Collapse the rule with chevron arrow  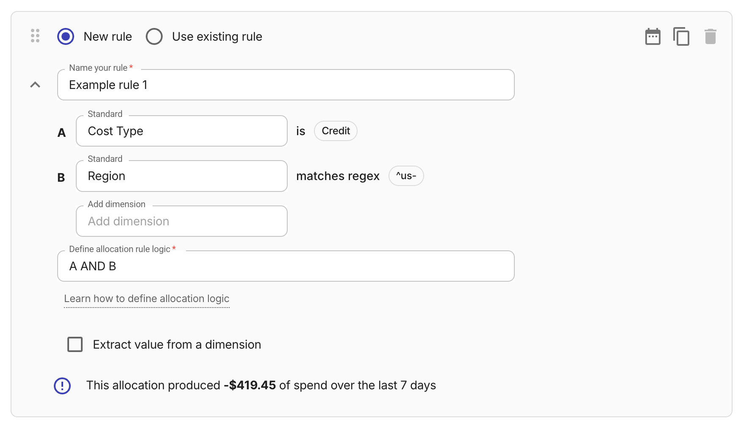click(35, 85)
